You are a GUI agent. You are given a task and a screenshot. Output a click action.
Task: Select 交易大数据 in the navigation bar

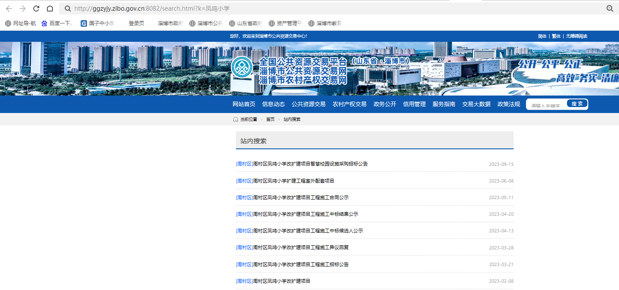pyautogui.click(x=476, y=104)
